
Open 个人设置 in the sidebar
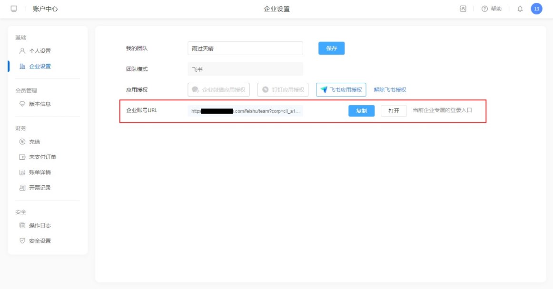coord(39,51)
